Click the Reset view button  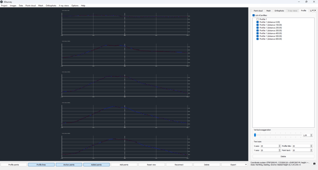152,165
